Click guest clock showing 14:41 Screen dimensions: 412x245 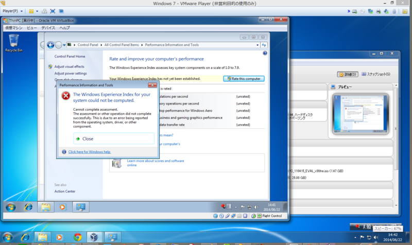tap(272, 207)
